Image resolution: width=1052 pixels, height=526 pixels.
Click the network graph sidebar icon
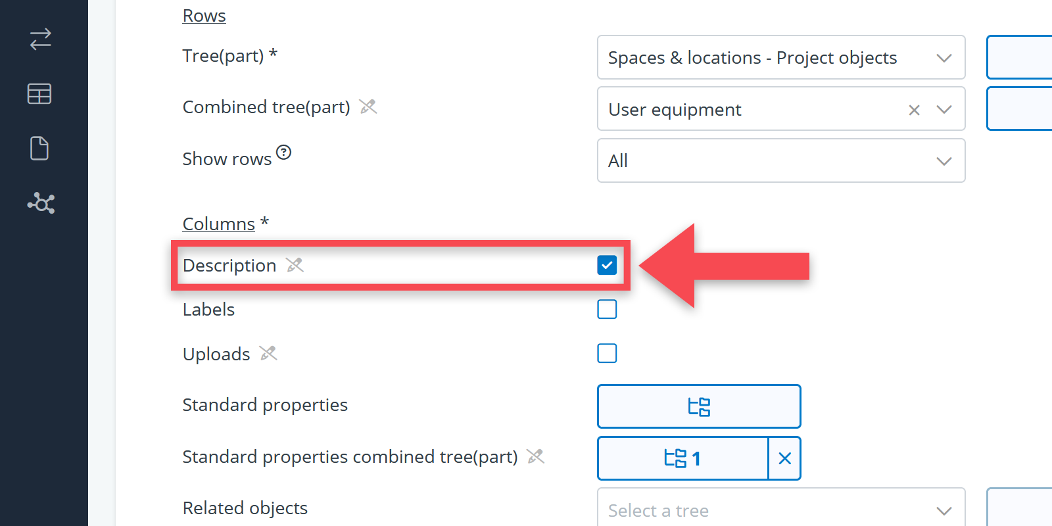point(41,203)
